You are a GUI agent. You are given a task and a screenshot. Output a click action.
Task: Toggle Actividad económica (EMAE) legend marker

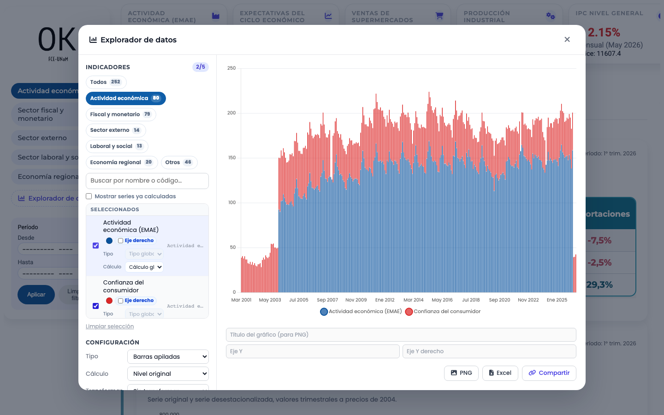(x=324, y=312)
